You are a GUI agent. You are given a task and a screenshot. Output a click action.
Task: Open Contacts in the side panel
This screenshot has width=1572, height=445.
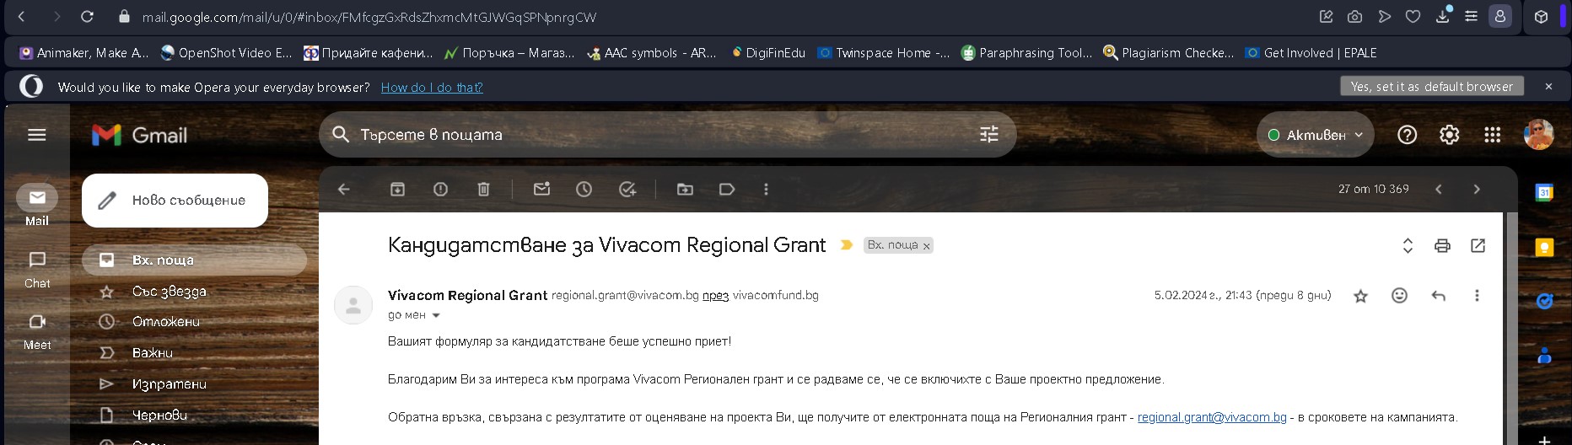coord(1544,356)
